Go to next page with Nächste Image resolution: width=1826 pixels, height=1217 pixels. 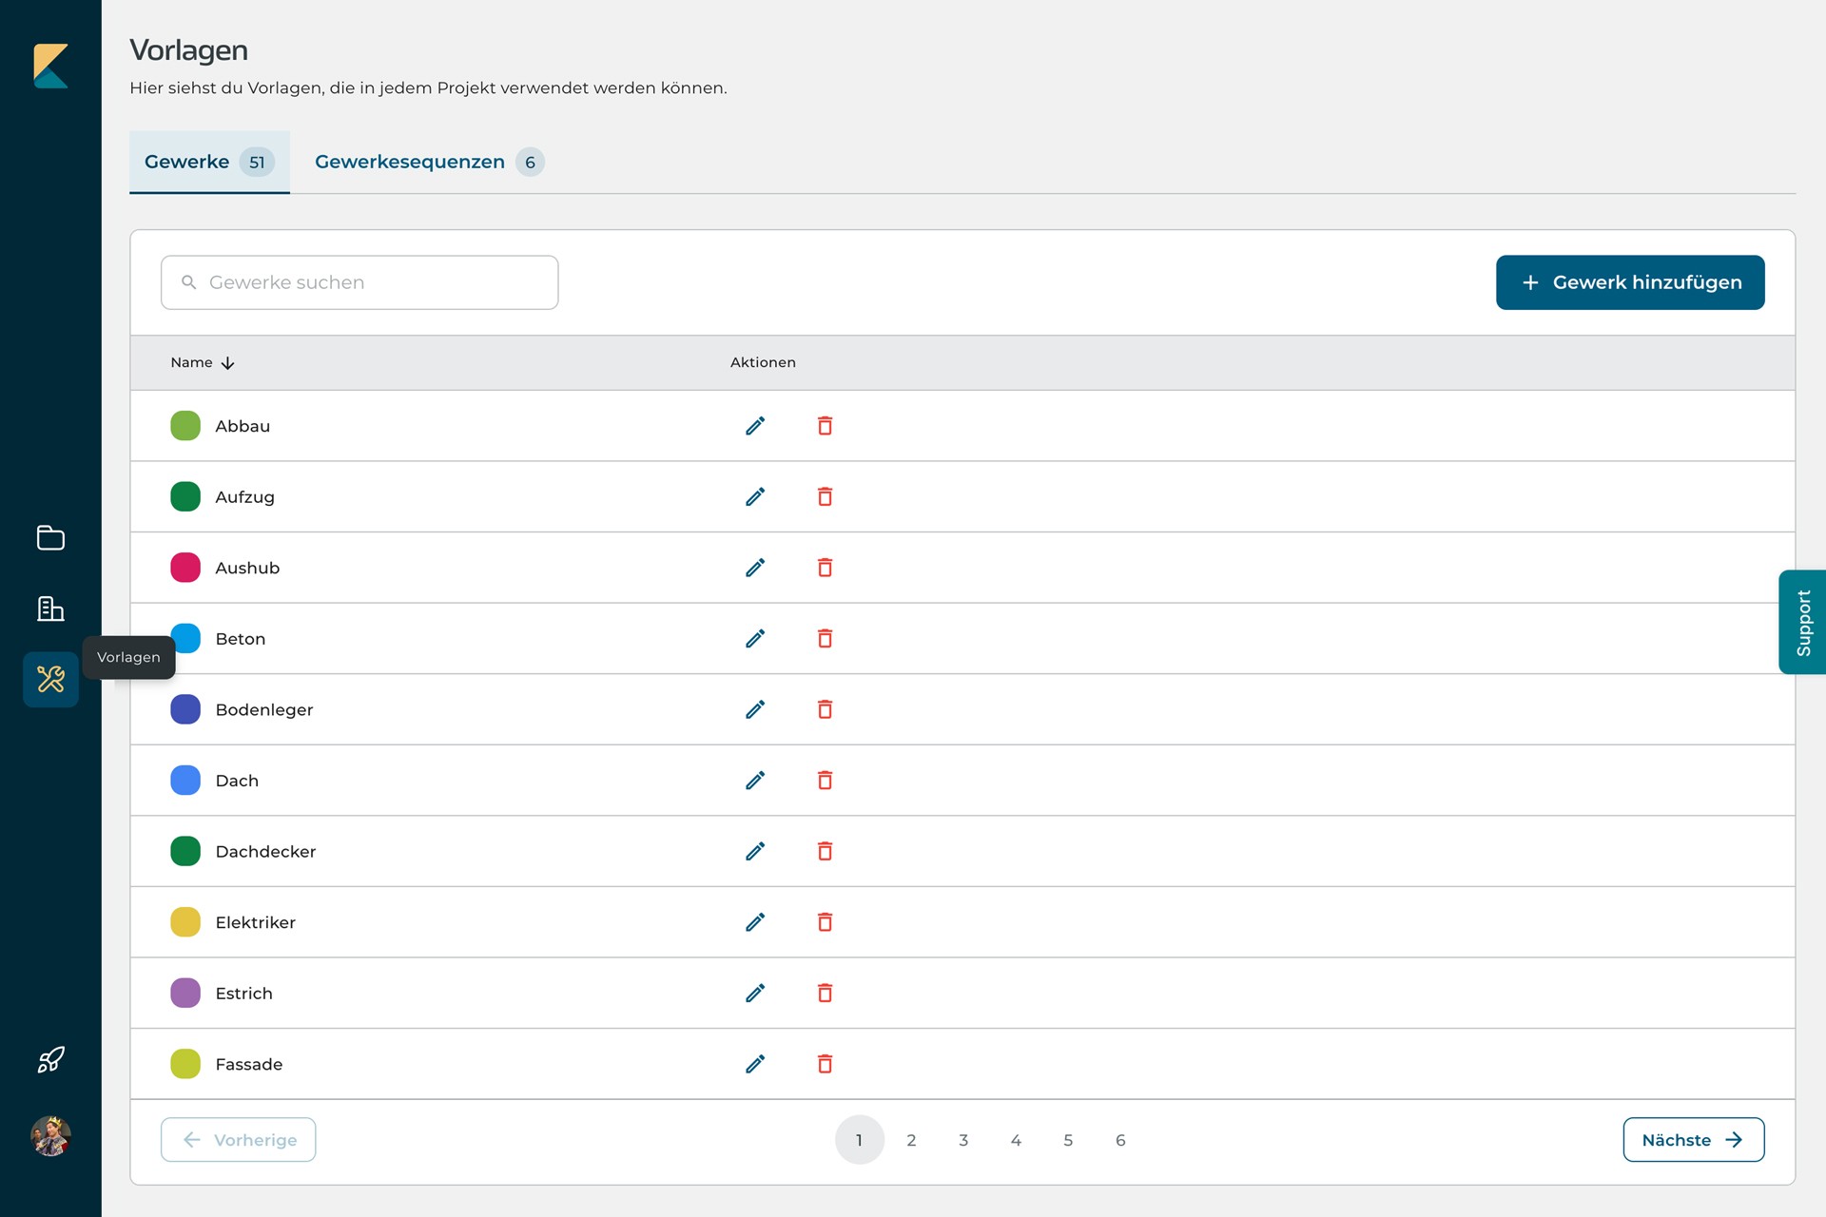tap(1693, 1140)
